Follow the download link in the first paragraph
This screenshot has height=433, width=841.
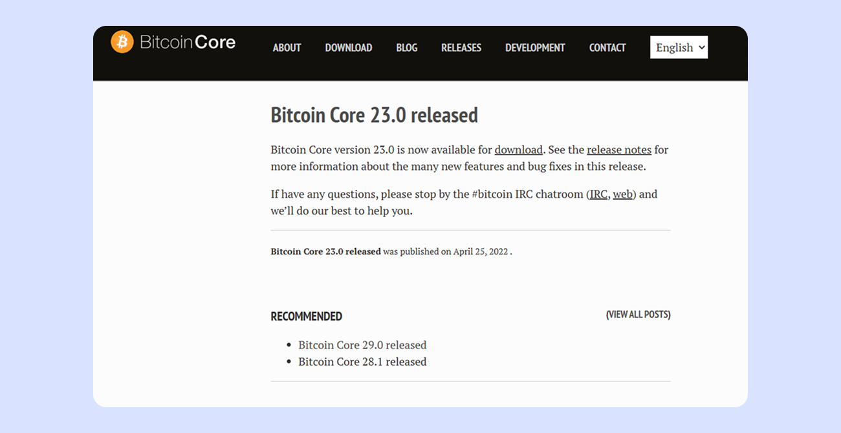click(519, 150)
